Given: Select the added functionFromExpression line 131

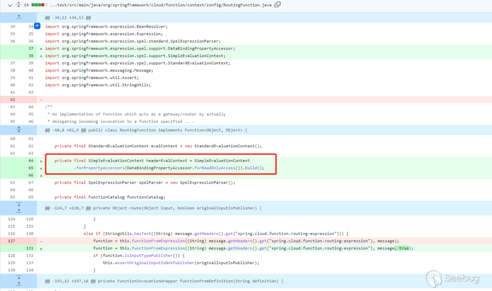Looking at the screenshot, I should (x=253, y=248).
